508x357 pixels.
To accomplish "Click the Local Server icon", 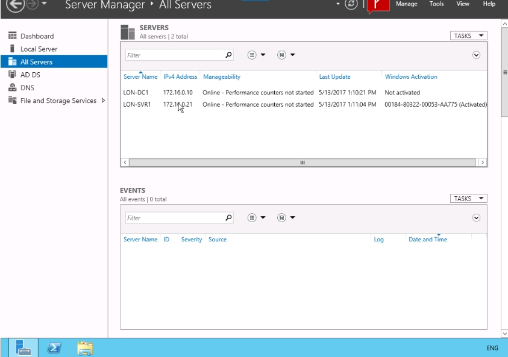I will point(12,49).
